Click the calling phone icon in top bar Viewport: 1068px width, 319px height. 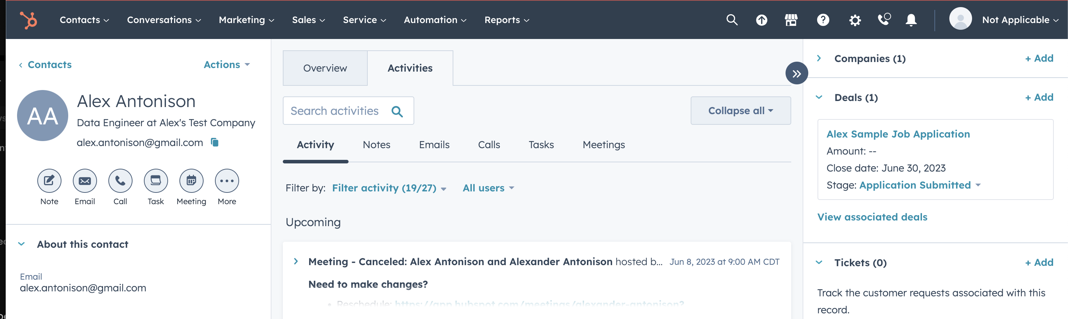click(x=884, y=19)
